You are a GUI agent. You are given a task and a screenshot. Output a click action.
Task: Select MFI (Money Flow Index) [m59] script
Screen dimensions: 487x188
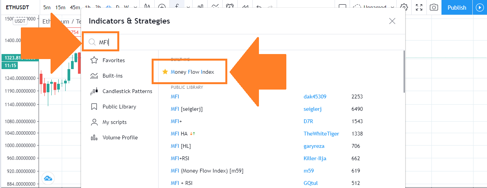(207, 171)
